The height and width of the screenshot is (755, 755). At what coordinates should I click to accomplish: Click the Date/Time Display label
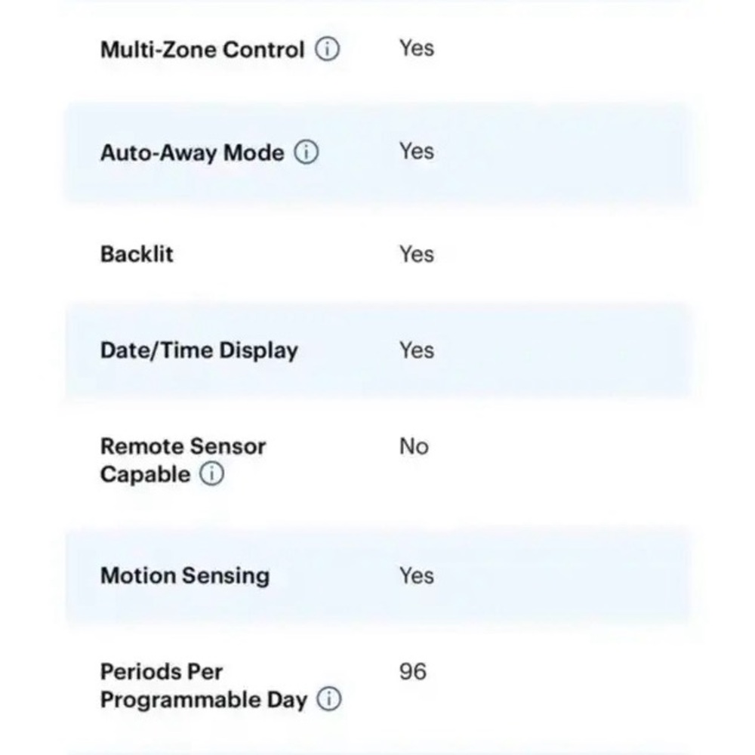click(x=199, y=350)
